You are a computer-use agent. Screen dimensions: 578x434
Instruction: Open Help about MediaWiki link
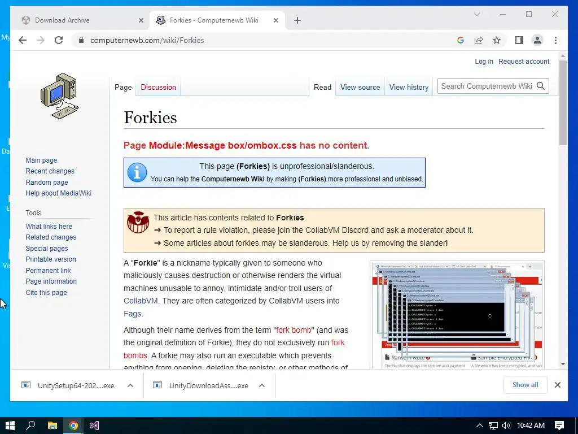pyautogui.click(x=58, y=193)
